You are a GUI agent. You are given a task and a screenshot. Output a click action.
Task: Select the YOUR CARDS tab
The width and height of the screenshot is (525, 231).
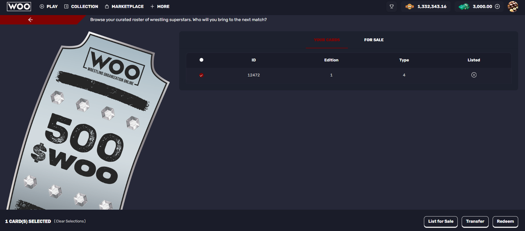point(327,40)
